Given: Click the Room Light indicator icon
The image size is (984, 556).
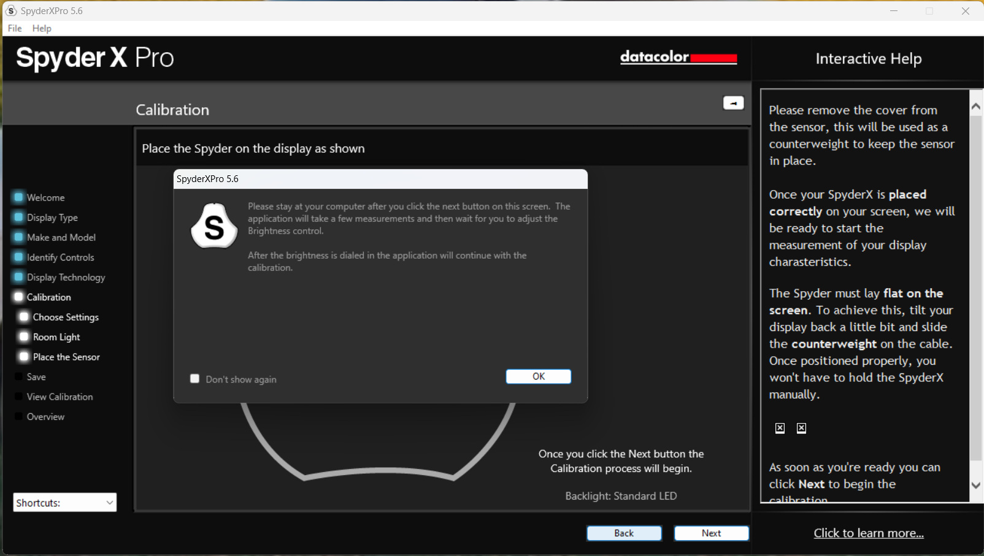Looking at the screenshot, I should click(x=24, y=337).
